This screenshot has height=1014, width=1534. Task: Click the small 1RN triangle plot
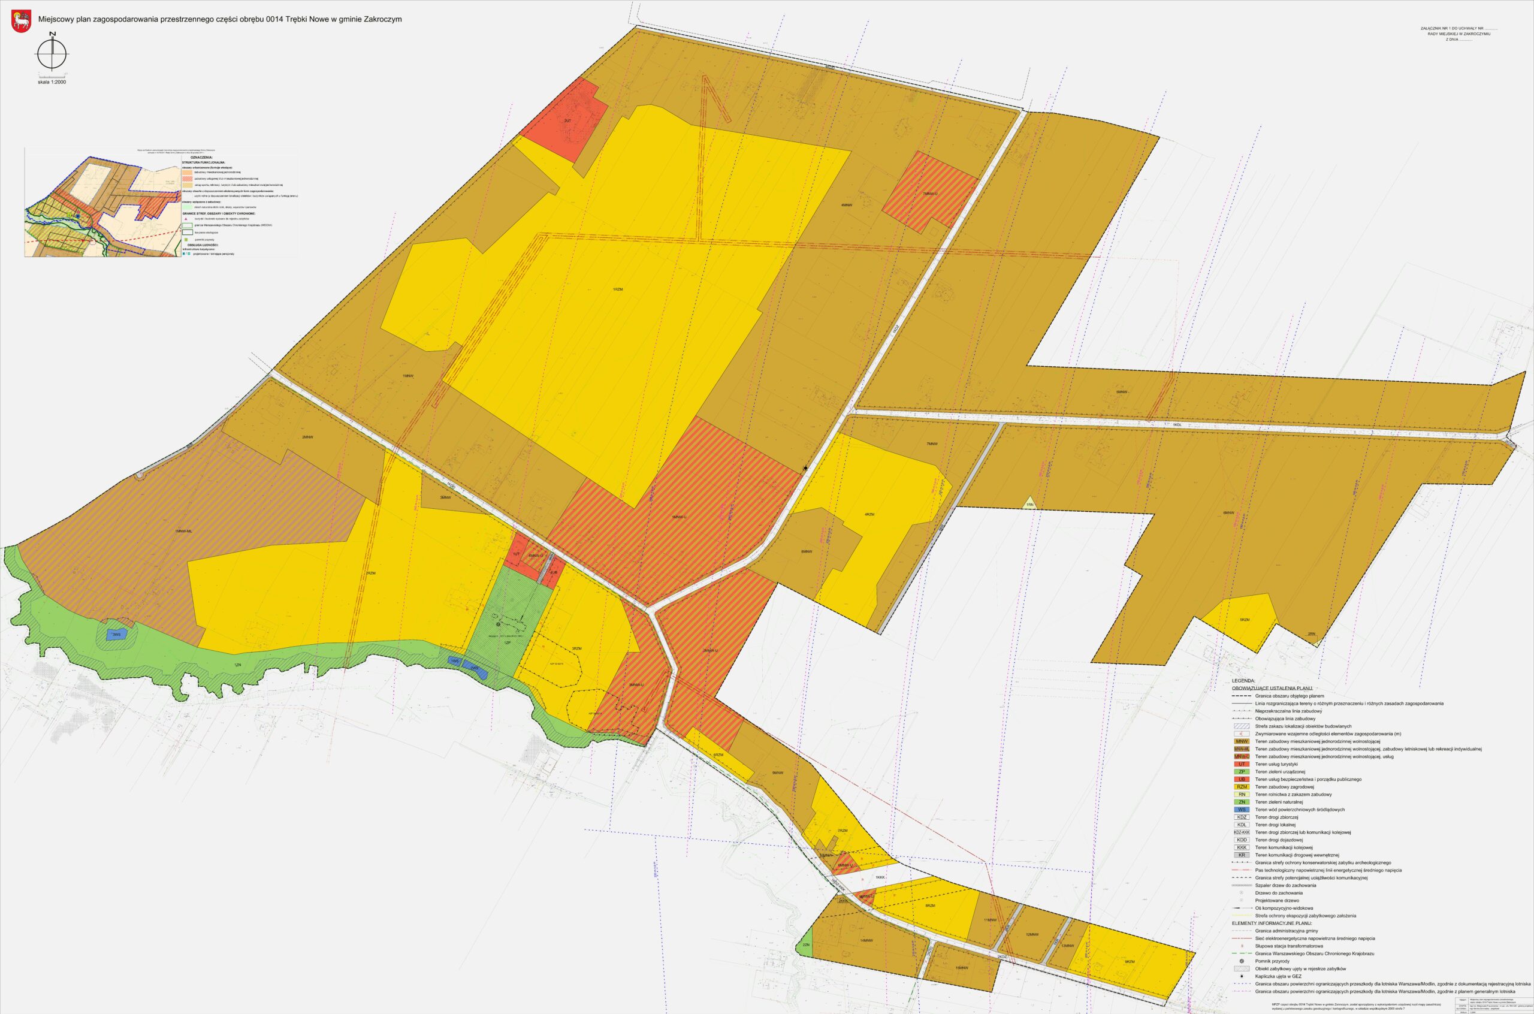(1029, 504)
